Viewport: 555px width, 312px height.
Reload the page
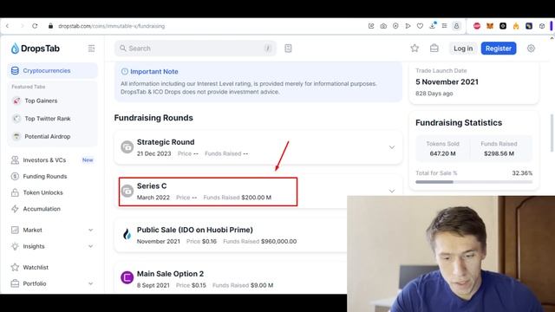coord(35,26)
